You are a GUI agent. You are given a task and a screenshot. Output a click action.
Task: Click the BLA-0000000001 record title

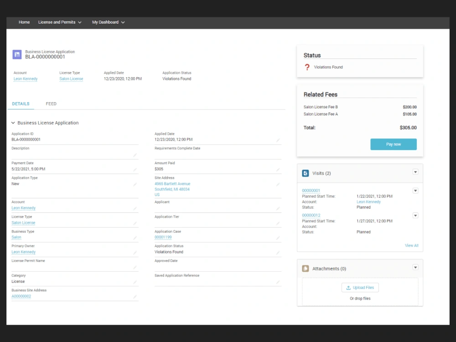(45, 57)
